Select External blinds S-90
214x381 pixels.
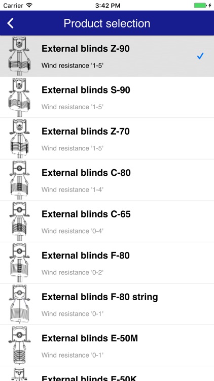click(x=107, y=98)
